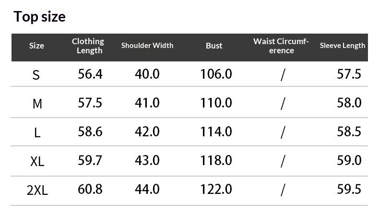Click the Clothing Length column header
The height and width of the screenshot is (215, 379).
[88, 46]
